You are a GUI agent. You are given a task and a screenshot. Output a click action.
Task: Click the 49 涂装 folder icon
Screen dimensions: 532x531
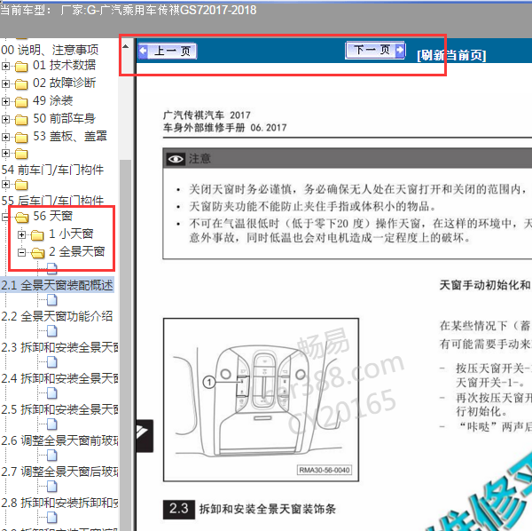point(21,101)
